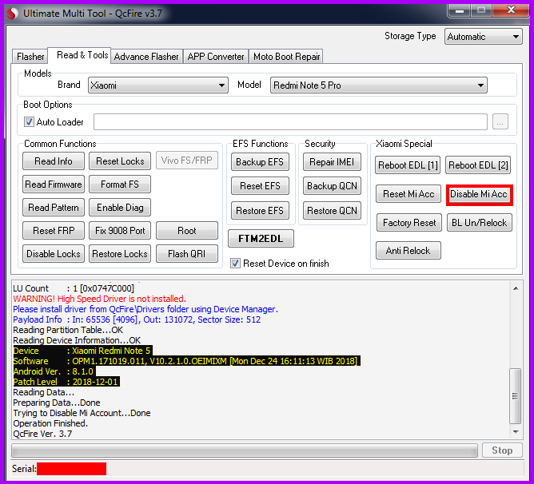The height and width of the screenshot is (484, 534).
Task: Minimize the QcFire window
Action: pos(460,10)
